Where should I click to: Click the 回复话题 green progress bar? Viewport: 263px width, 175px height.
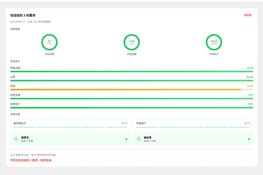(131, 71)
